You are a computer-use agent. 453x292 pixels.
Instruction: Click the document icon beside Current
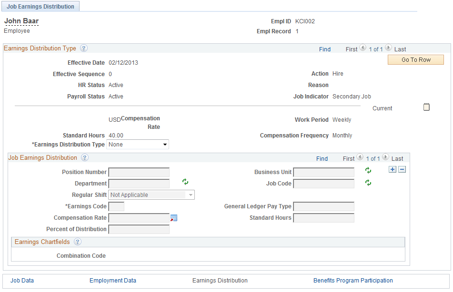tap(426, 107)
